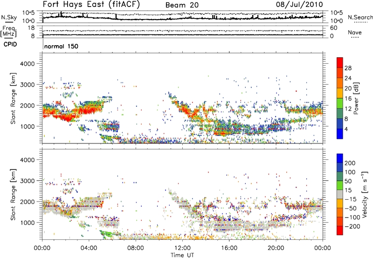Click the 'Time UT' axis label
373x258 pixels.
(x=182, y=255)
